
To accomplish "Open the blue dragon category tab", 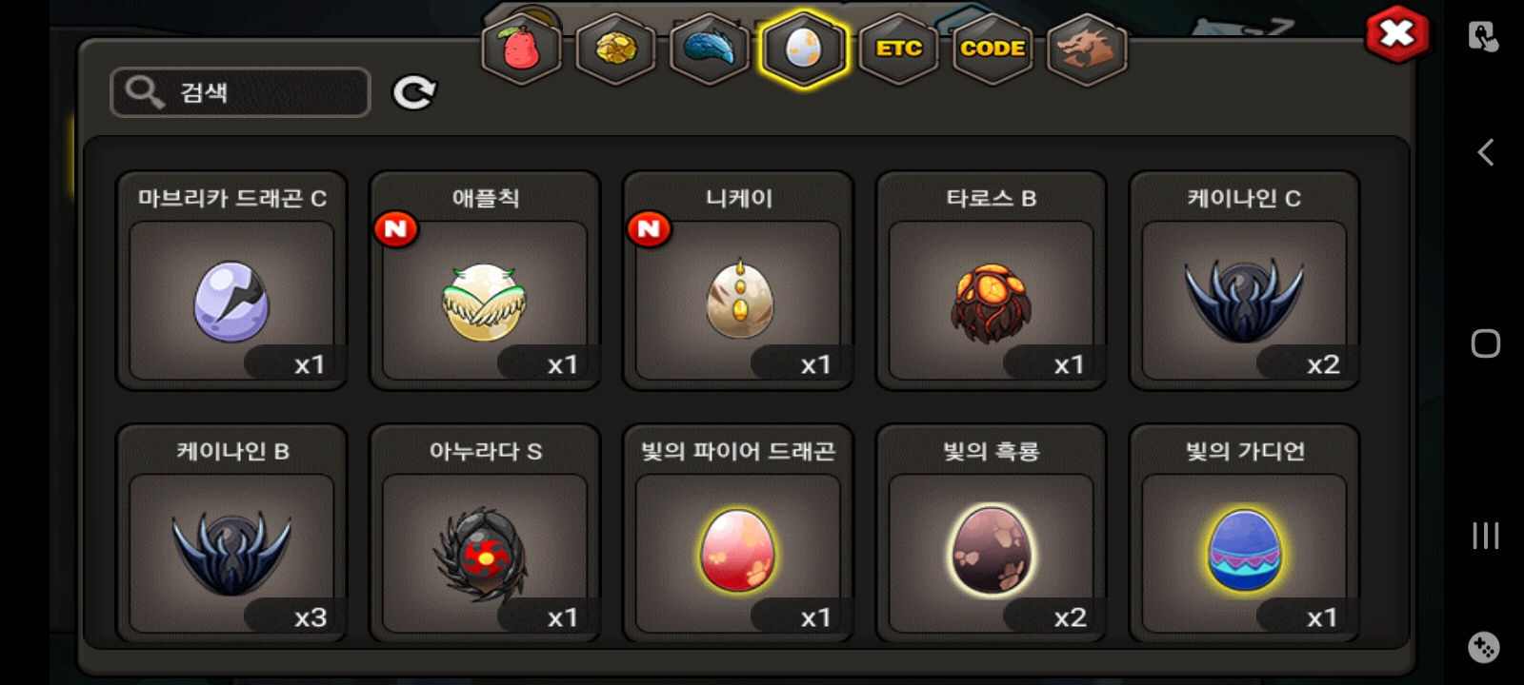I will click(x=710, y=49).
